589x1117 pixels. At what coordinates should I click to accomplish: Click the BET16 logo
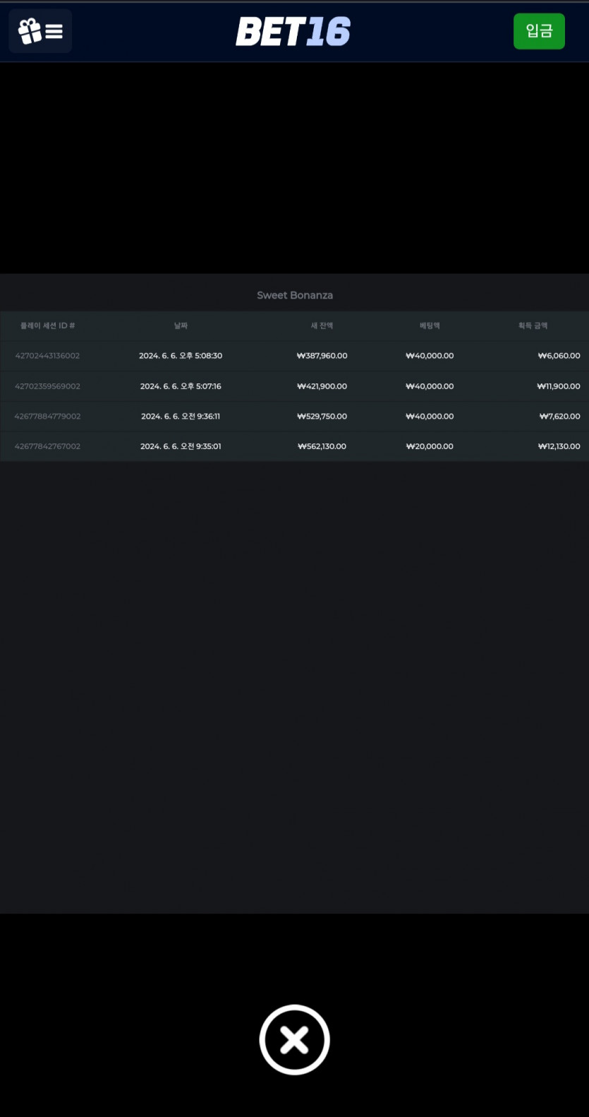pyautogui.click(x=293, y=32)
